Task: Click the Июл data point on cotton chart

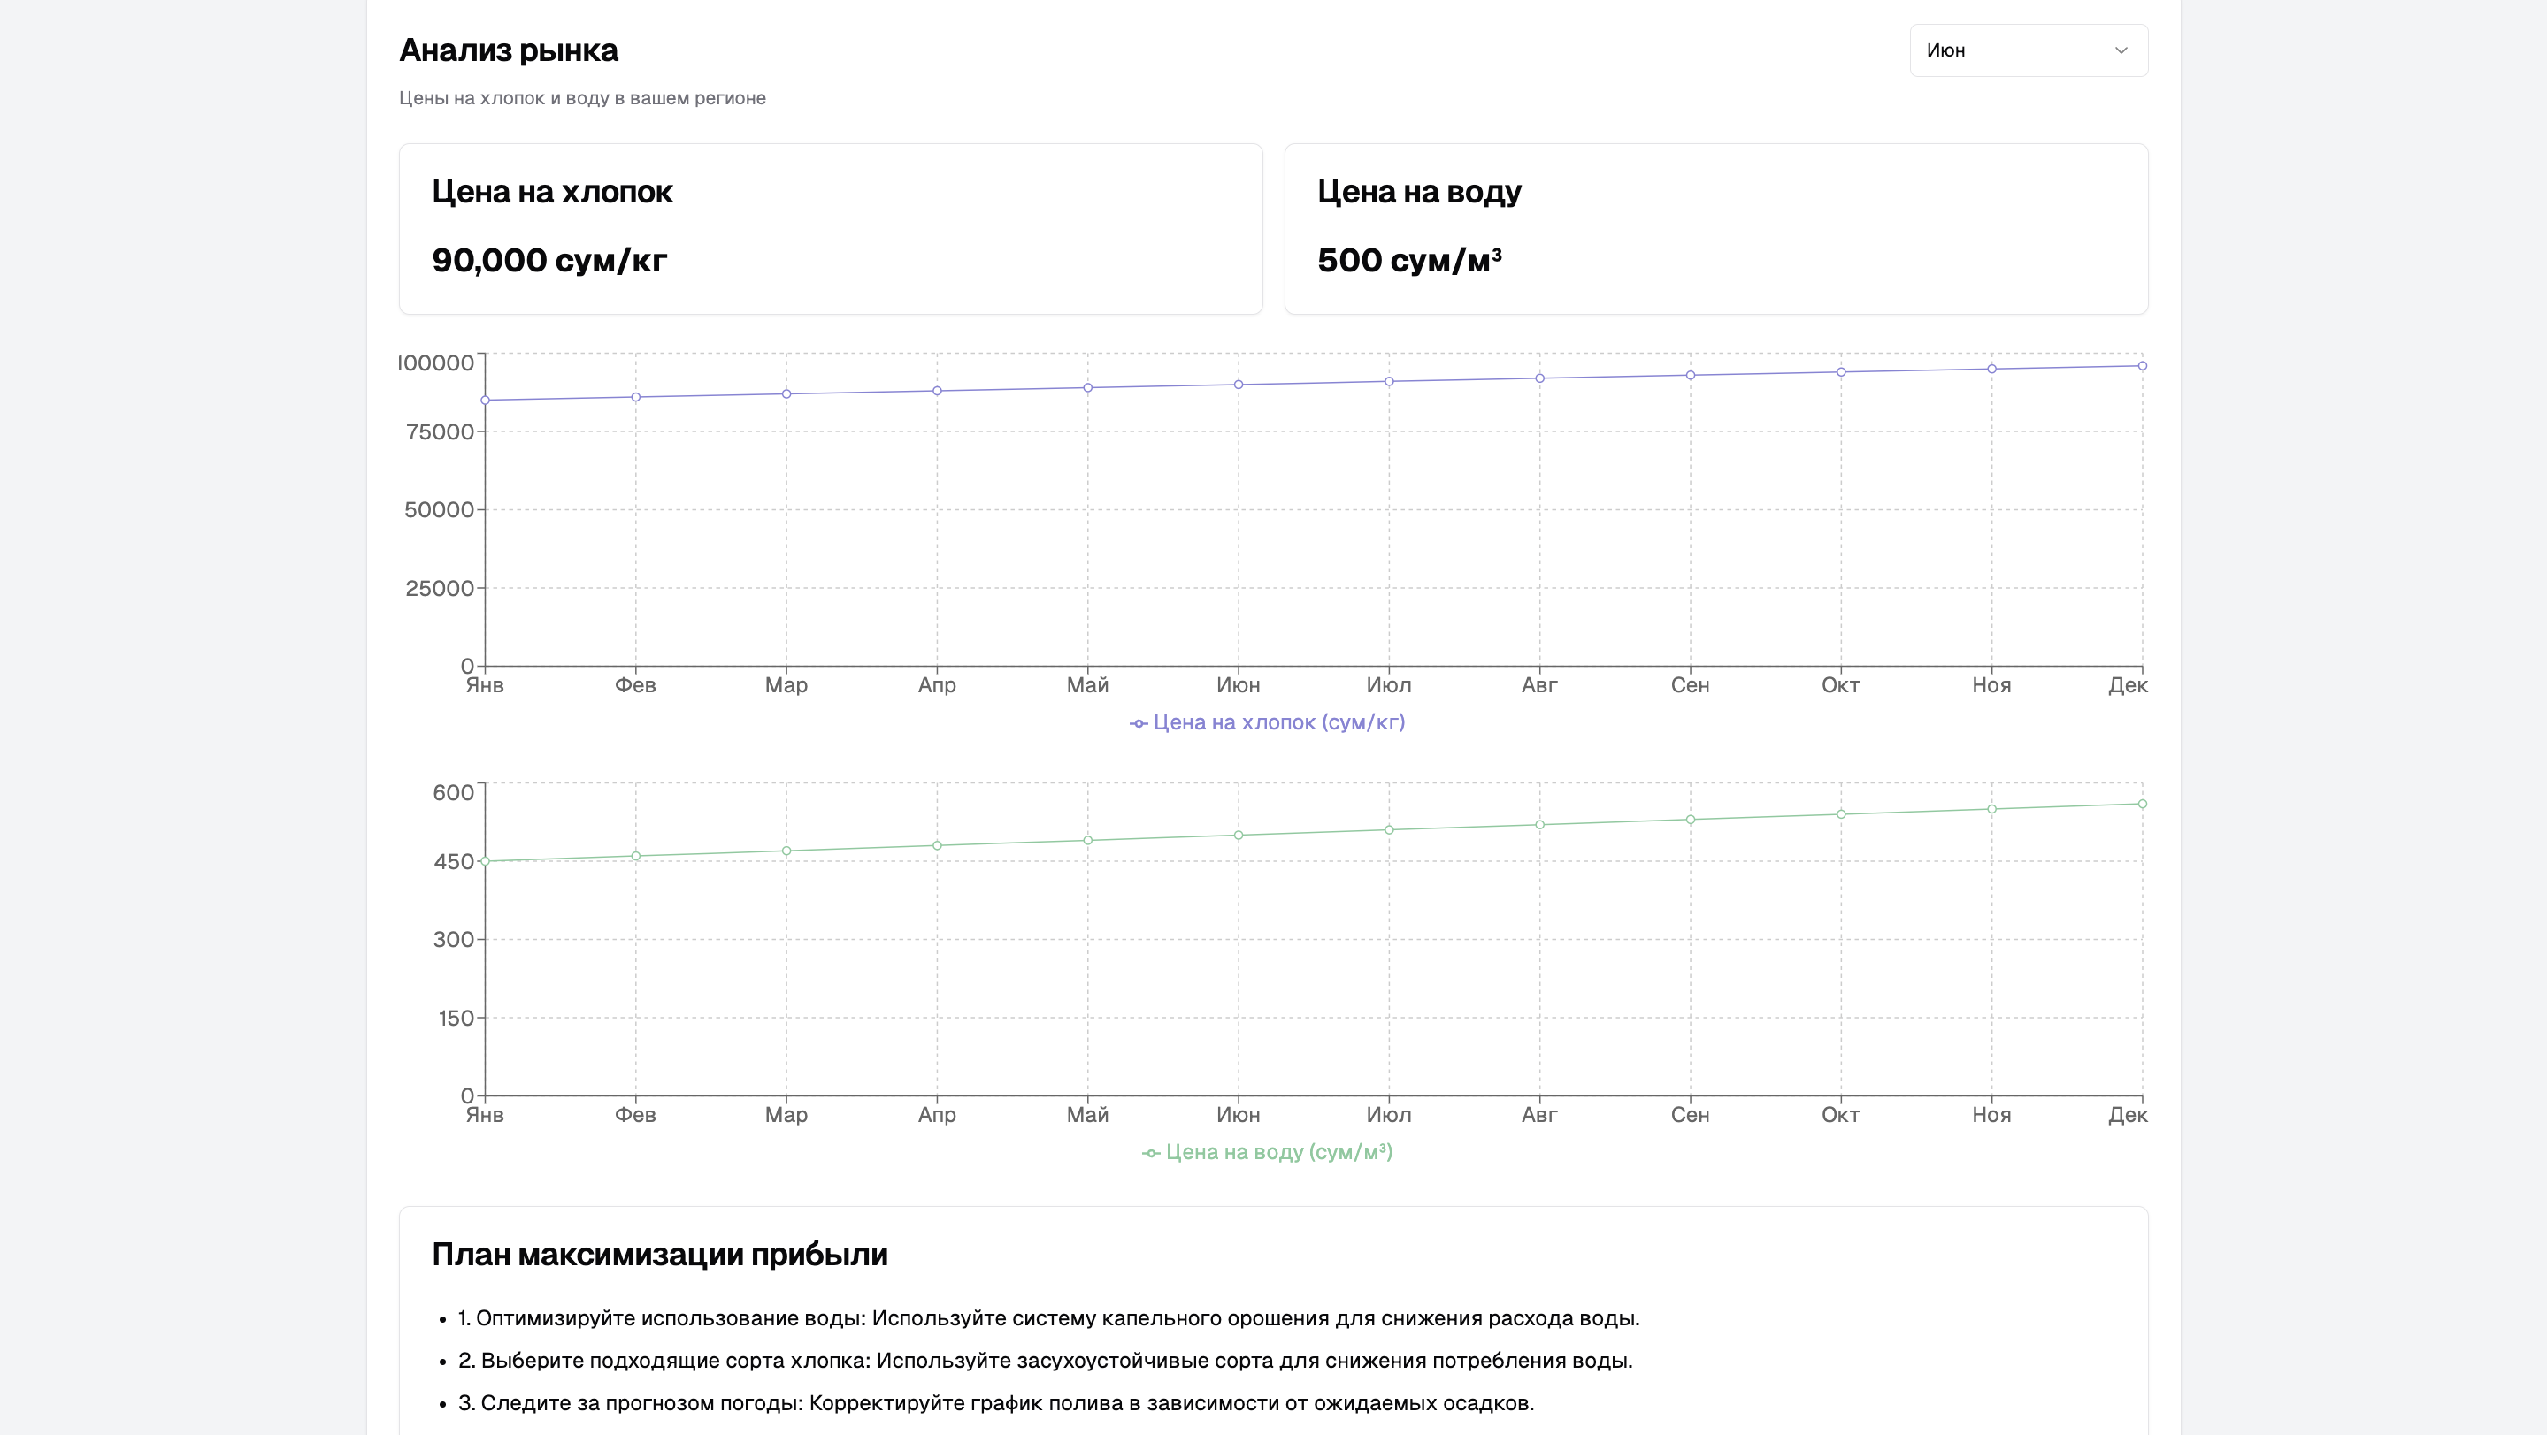Action: tap(1389, 381)
